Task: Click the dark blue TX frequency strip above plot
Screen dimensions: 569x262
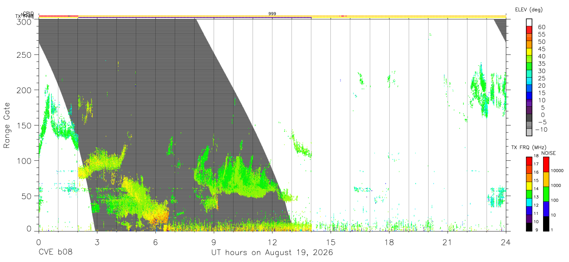Action: pos(195,18)
